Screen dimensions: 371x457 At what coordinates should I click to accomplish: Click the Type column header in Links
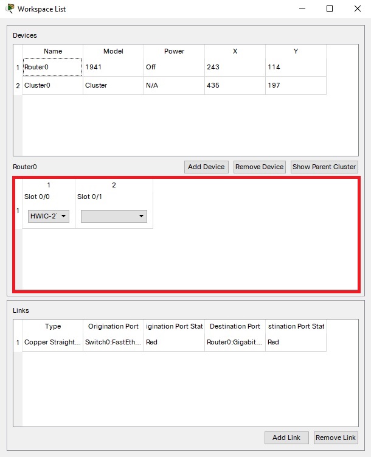coord(53,326)
